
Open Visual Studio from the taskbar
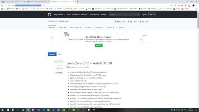pyautogui.click(x=38, y=110)
